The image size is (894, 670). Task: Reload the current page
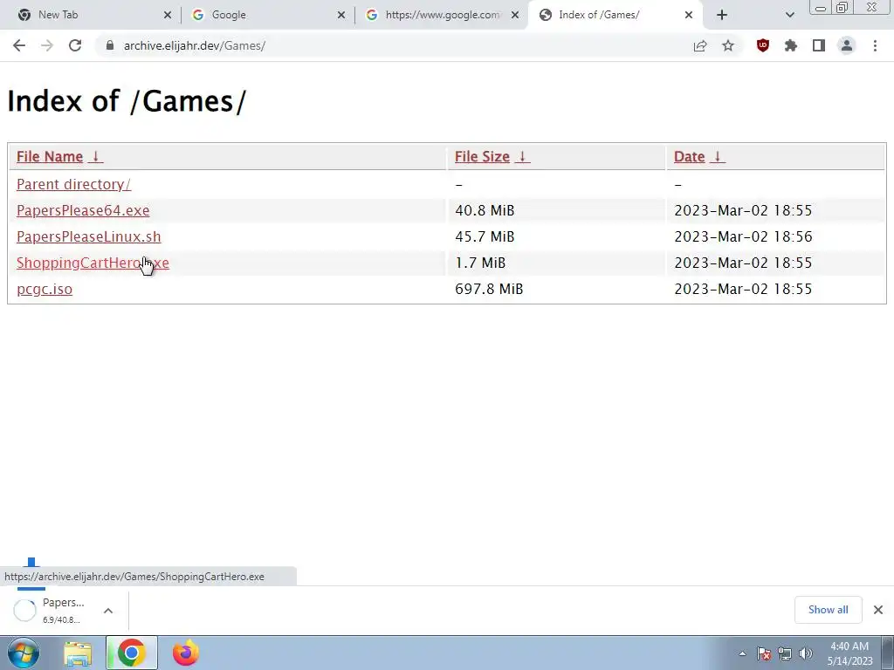[x=75, y=45]
